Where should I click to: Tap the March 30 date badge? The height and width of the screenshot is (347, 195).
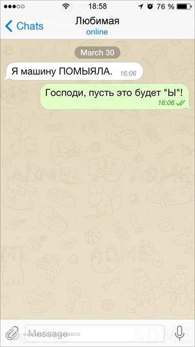point(97,53)
